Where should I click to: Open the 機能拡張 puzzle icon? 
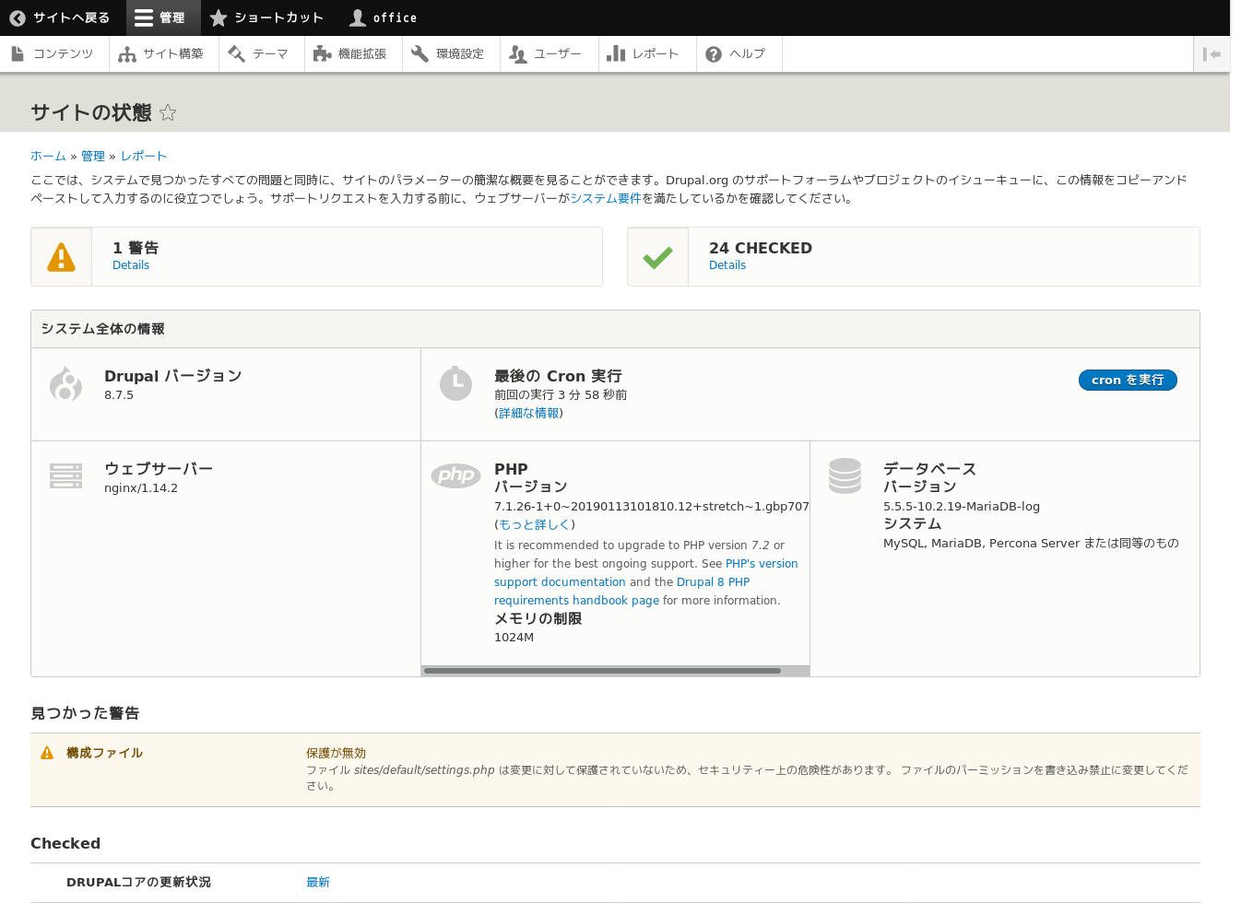click(x=322, y=54)
